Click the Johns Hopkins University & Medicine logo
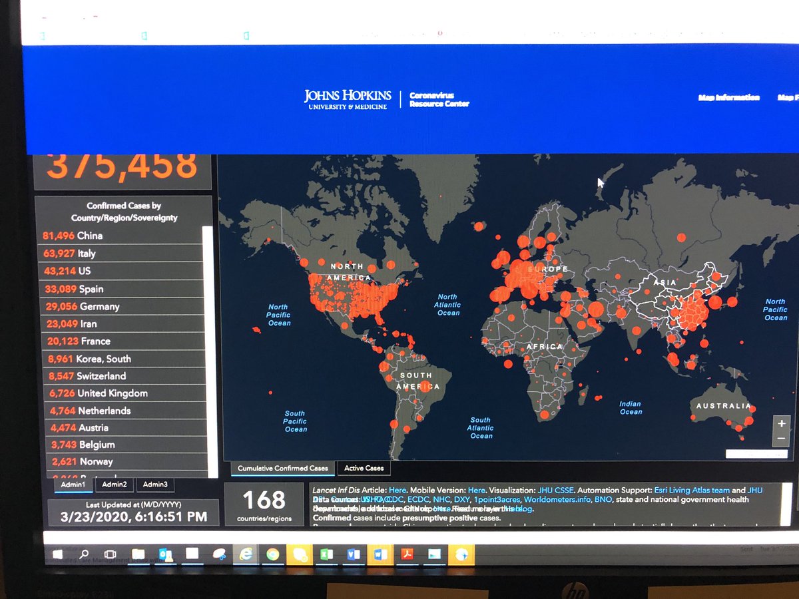This screenshot has width=799, height=599. point(348,99)
